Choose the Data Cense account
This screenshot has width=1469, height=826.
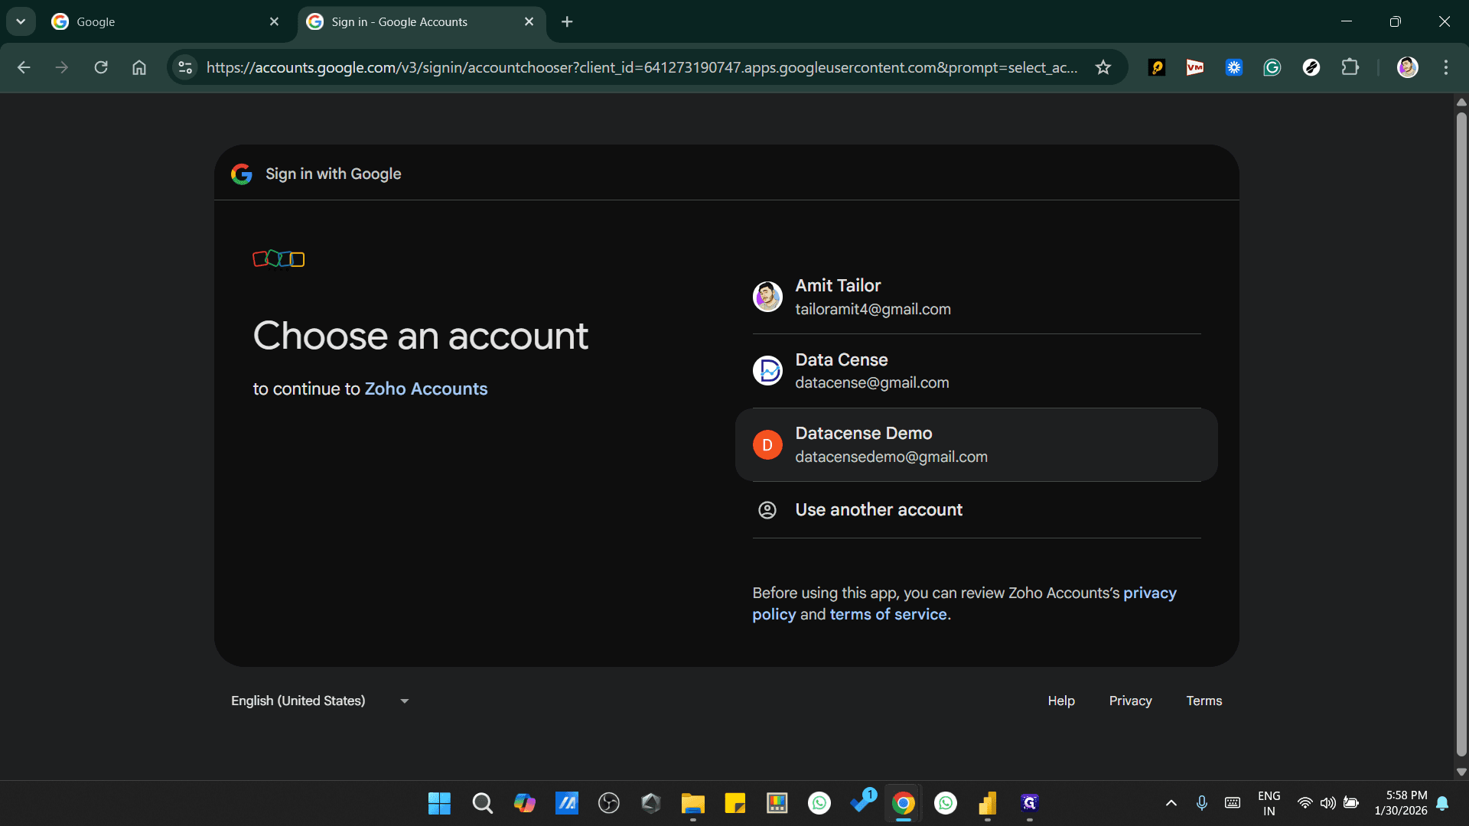[976, 371]
